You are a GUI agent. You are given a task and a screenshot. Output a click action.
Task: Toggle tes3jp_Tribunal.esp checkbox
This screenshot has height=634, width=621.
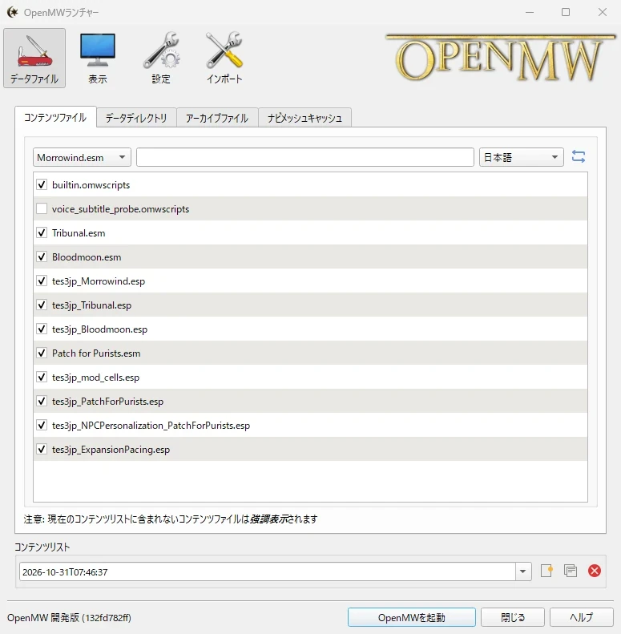[42, 305]
